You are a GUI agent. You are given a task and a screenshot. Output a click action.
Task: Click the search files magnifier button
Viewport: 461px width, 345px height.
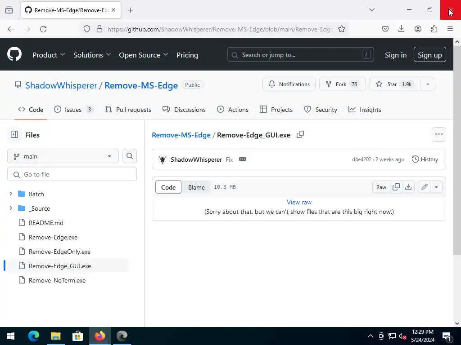tap(129, 156)
